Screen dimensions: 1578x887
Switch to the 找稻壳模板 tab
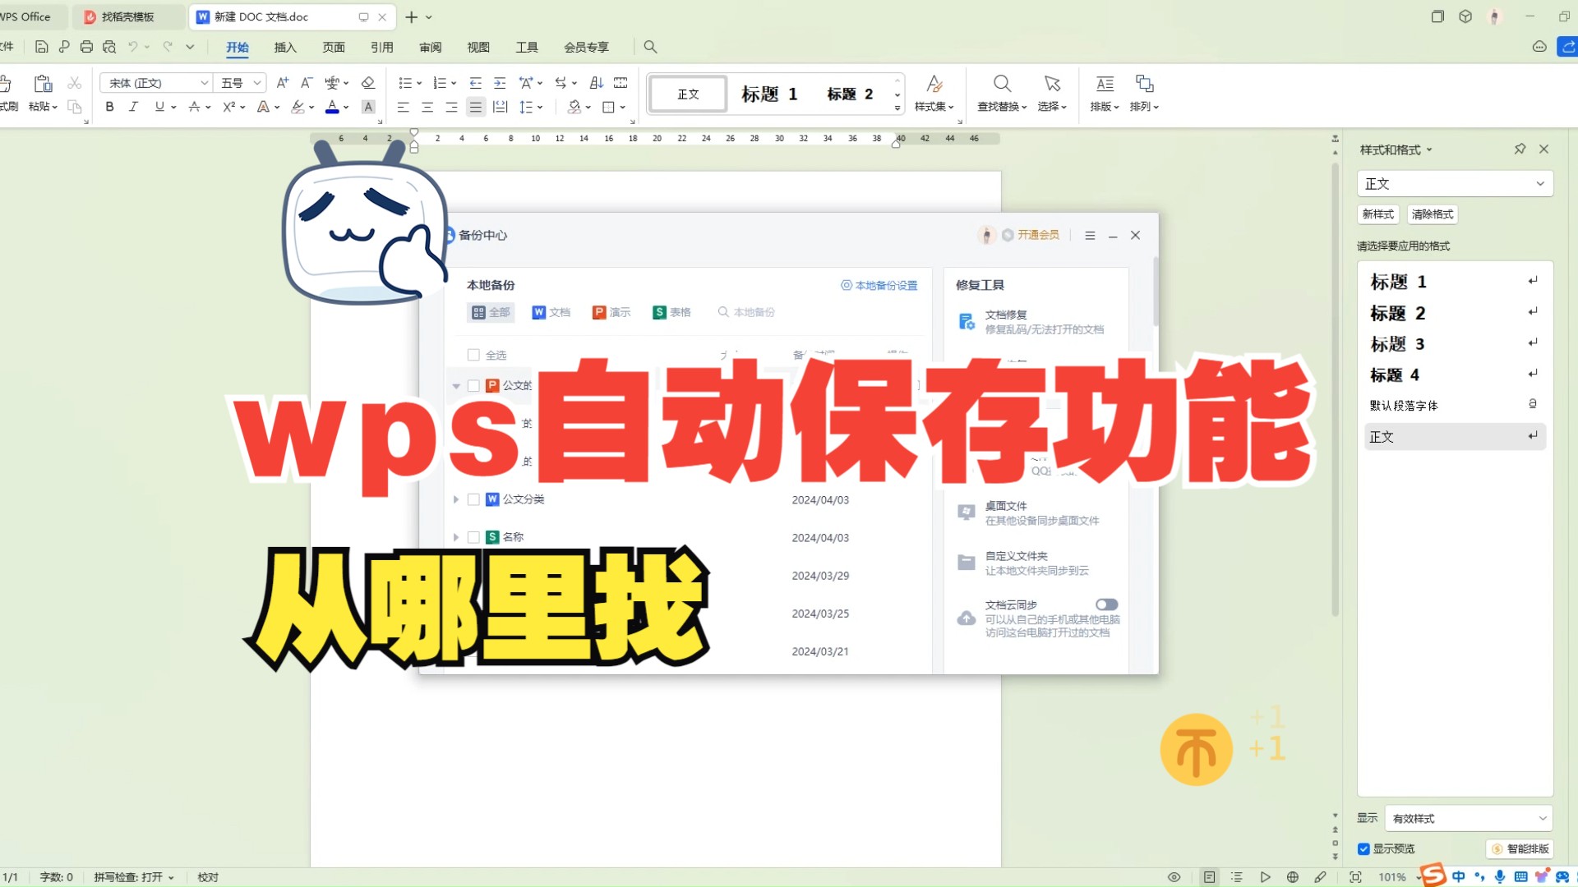(127, 16)
